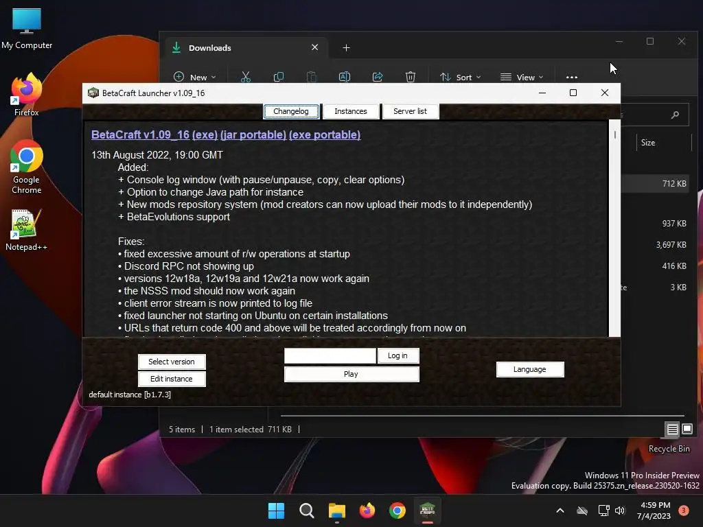Switch Explorer to details view icon

[672, 430]
